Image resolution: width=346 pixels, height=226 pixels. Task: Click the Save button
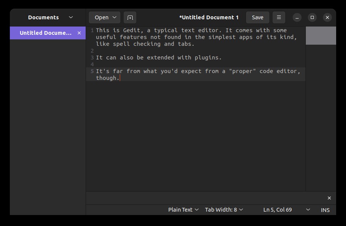[x=257, y=17]
